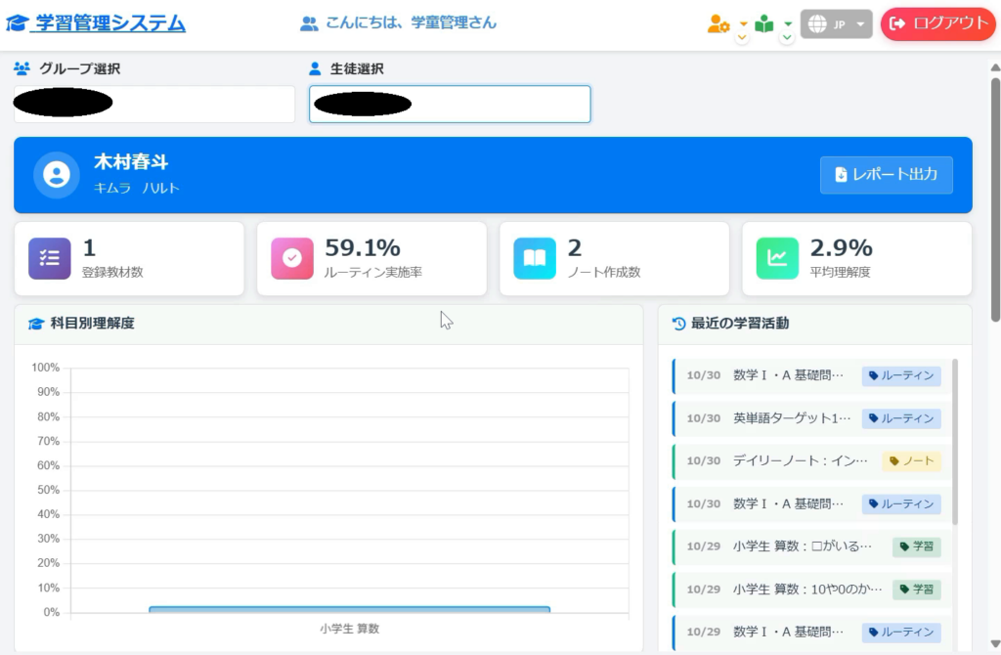This screenshot has width=1001, height=655.
Task: Select 10/29 小学生 算数:□がいる activity row
Action: 810,546
